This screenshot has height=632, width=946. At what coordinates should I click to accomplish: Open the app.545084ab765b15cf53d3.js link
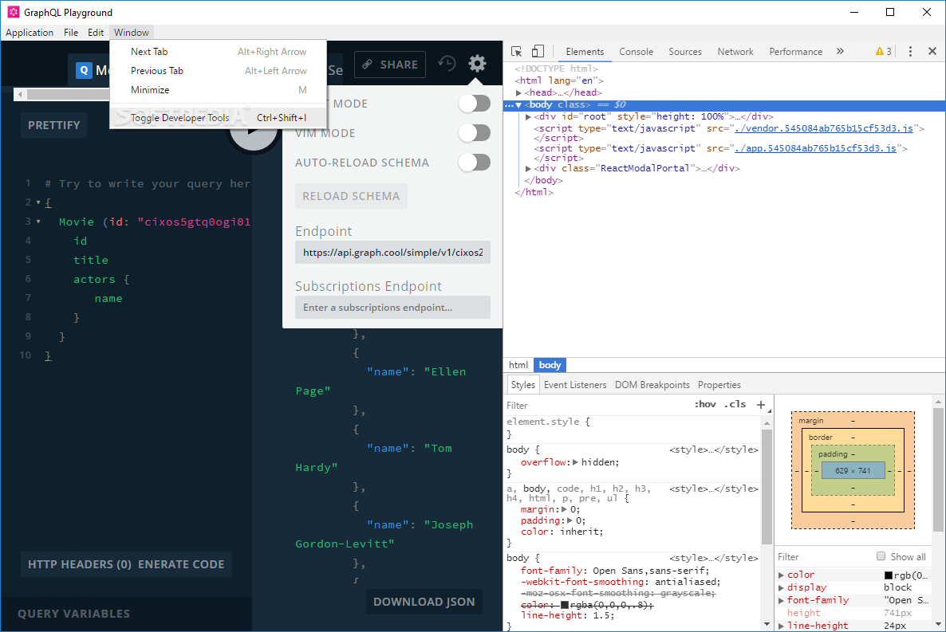point(815,148)
